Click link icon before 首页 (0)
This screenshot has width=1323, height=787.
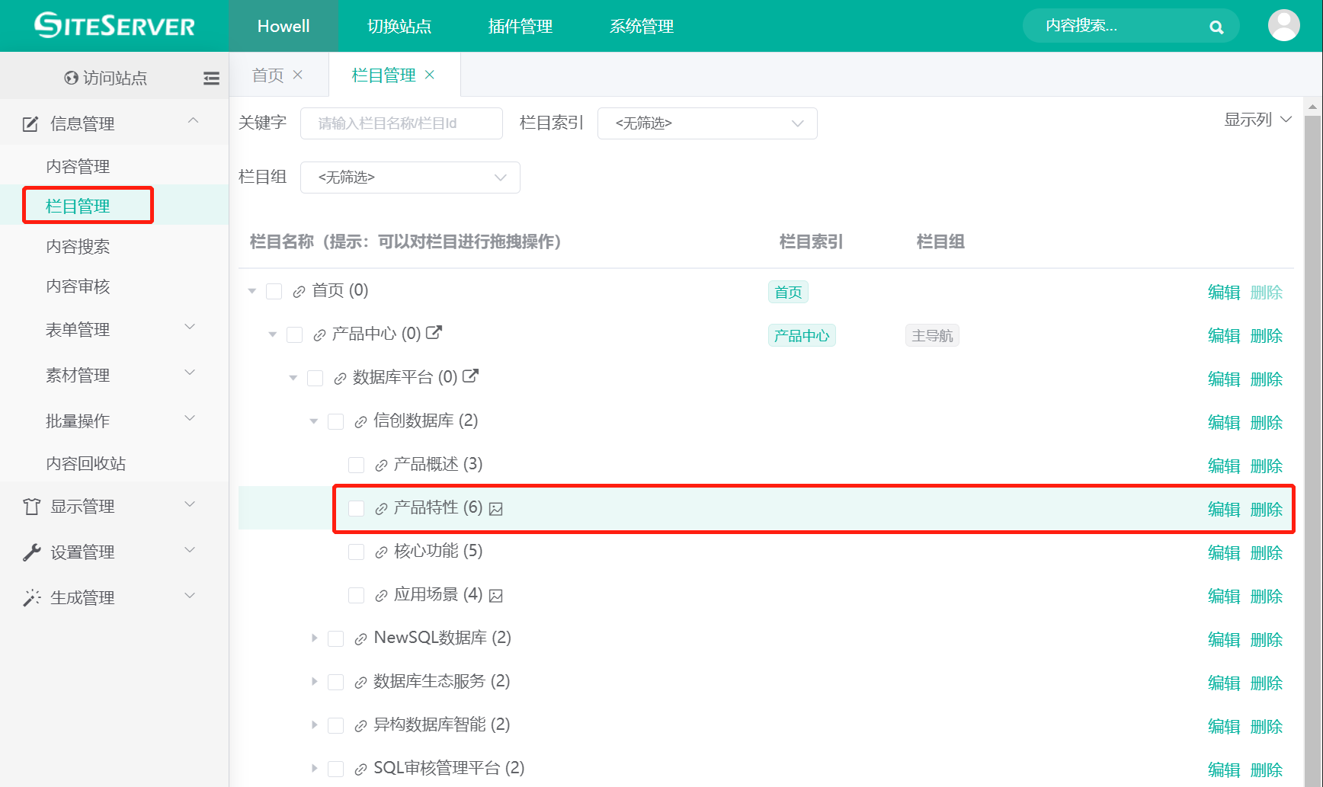coord(299,292)
